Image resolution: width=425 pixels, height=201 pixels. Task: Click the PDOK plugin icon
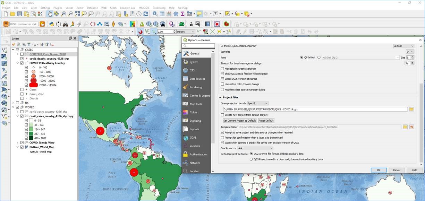pos(6,24)
